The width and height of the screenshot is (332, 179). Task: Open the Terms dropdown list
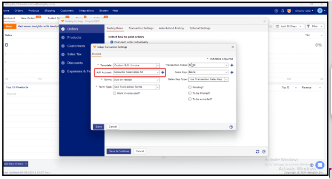[x=158, y=80]
